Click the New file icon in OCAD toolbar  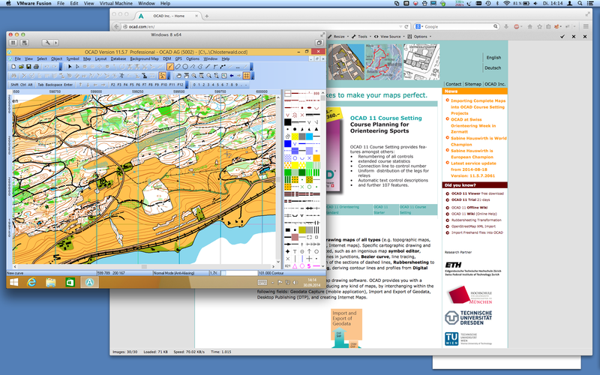coord(13,67)
